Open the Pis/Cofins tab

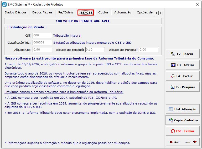pos(66,12)
